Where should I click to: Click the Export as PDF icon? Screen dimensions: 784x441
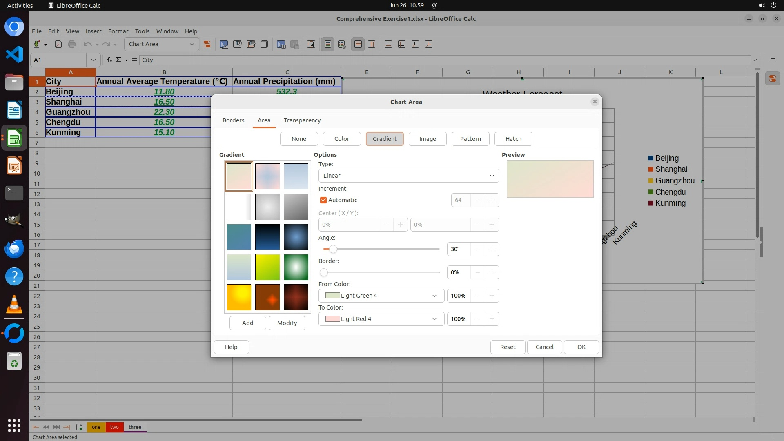[58, 44]
